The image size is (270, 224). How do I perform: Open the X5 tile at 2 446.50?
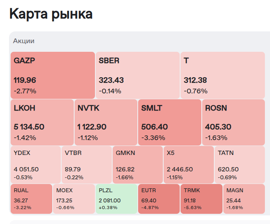coord(189,165)
